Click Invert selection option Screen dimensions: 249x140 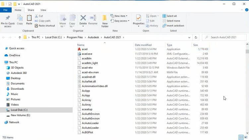(175, 26)
